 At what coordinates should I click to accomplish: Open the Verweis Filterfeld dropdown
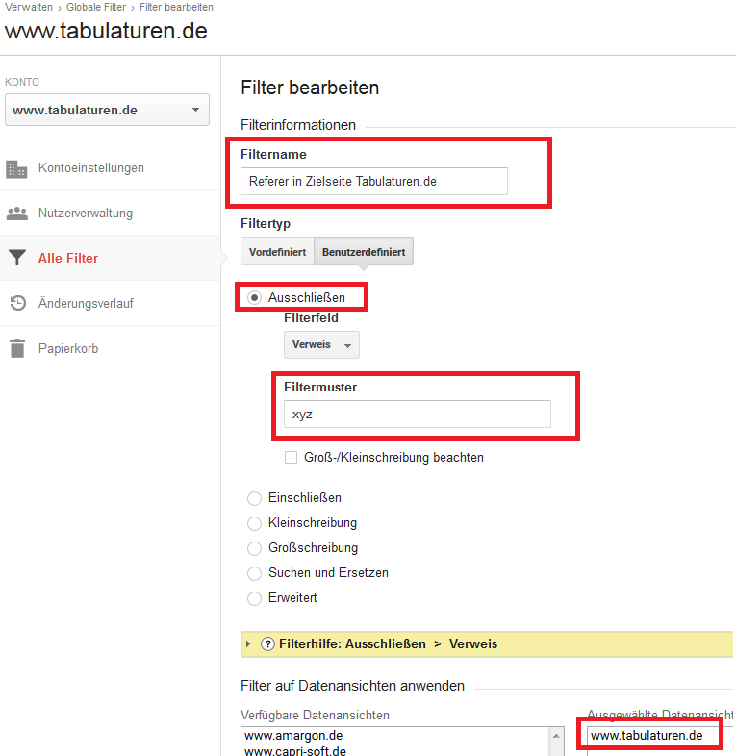(x=321, y=344)
